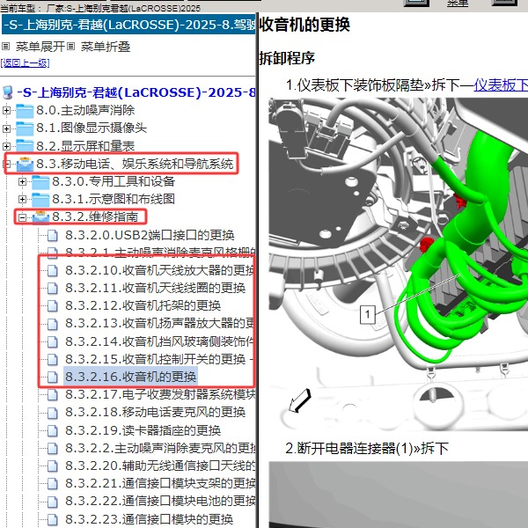This screenshot has width=528, height=528.
Task: Open 8.3.2.14.收音机挡风玻璃侧装饰件 entry
Action: [160, 341]
